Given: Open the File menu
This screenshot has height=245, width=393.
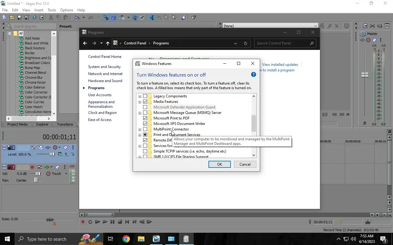Looking at the screenshot, I should coord(5,10).
